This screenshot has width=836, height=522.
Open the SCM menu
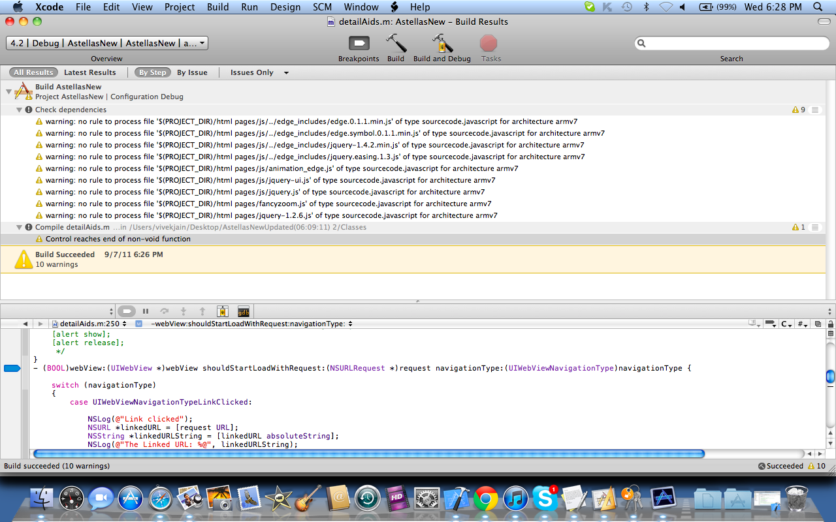click(x=322, y=7)
